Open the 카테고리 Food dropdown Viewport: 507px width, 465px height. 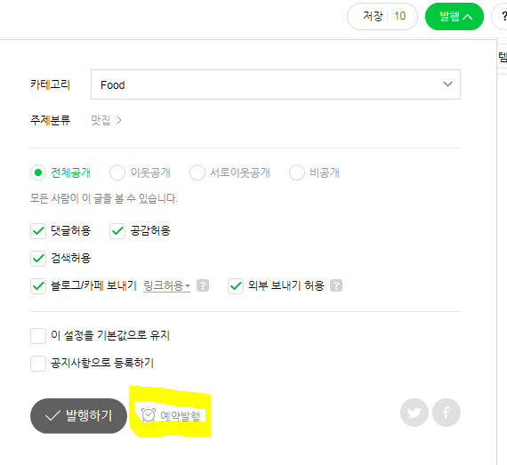tap(276, 84)
